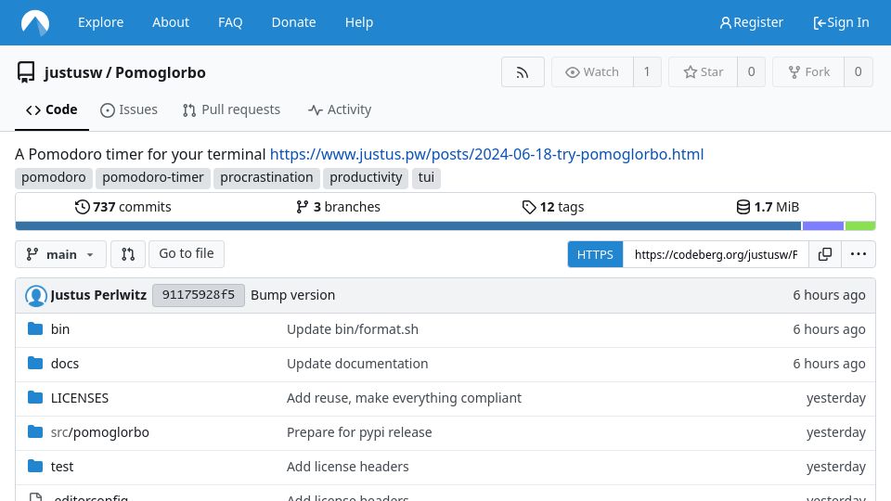The height and width of the screenshot is (501, 891).
Task: Click Register in the top bar
Action: [x=751, y=22]
